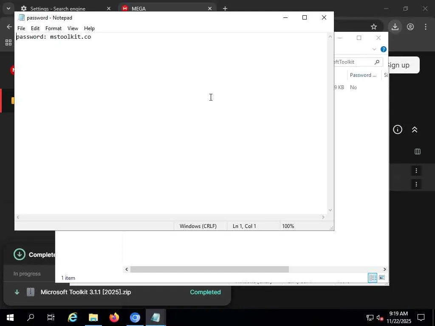Switch Explorer to large icons view

point(382,278)
